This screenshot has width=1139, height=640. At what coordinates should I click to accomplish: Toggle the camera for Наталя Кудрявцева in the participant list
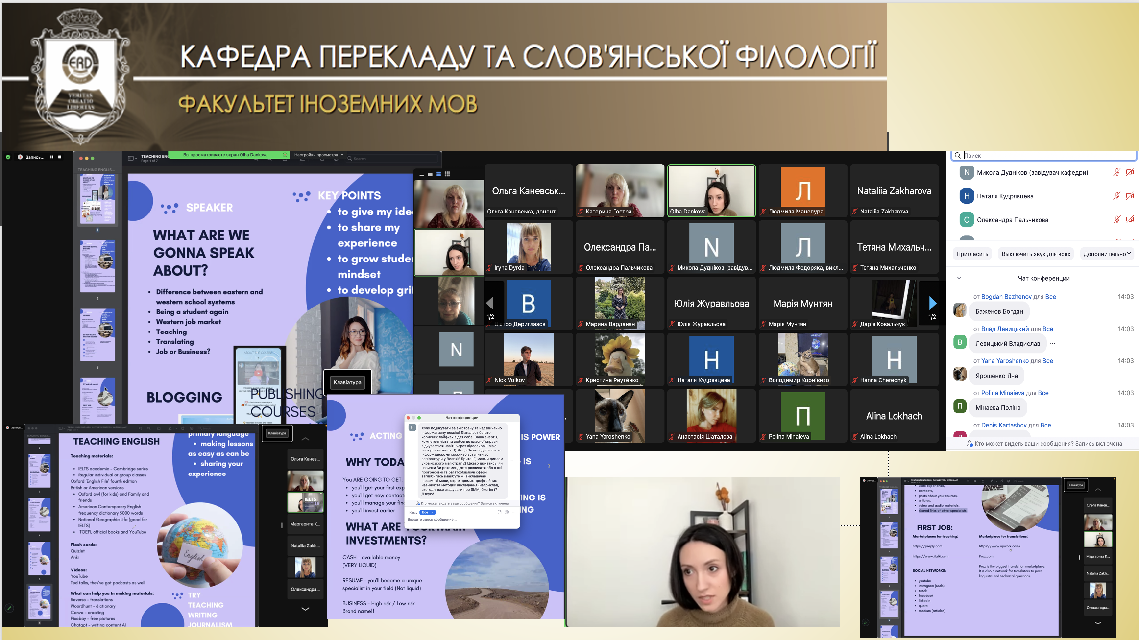pyautogui.click(x=1130, y=196)
